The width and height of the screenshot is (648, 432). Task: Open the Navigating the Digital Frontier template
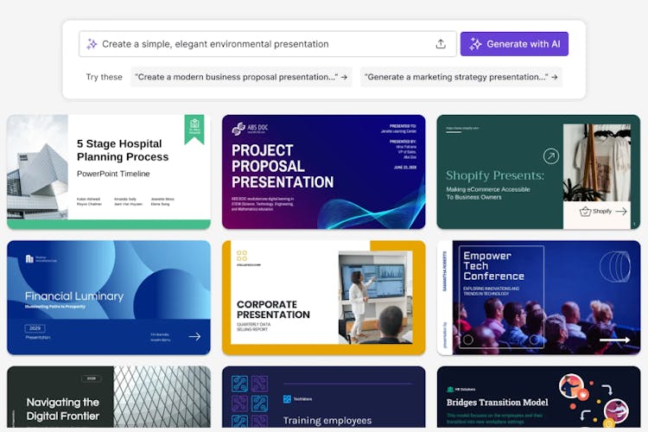pyautogui.click(x=108, y=398)
